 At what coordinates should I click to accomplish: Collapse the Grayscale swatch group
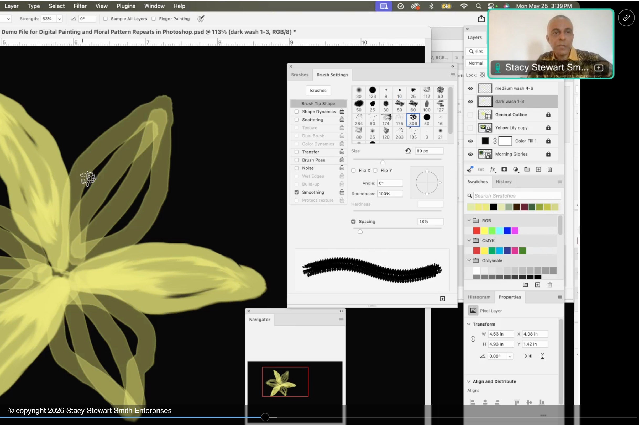tap(469, 261)
